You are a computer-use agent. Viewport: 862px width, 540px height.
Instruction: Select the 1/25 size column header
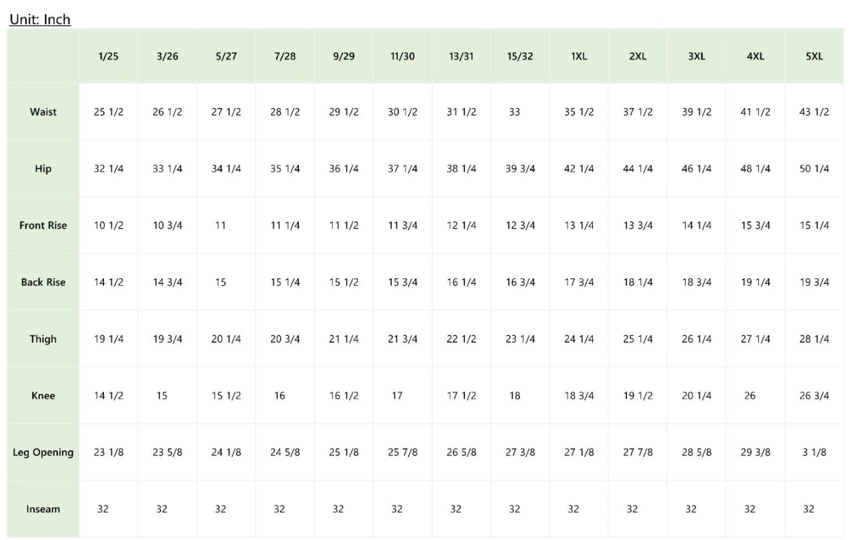108,56
